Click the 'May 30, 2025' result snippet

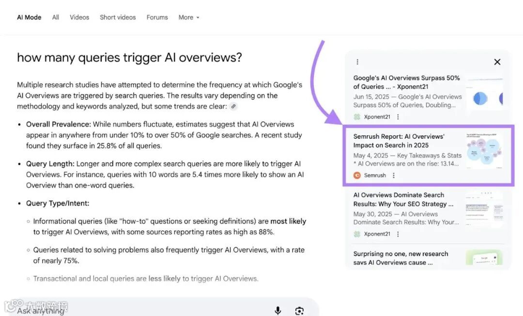pos(406,218)
